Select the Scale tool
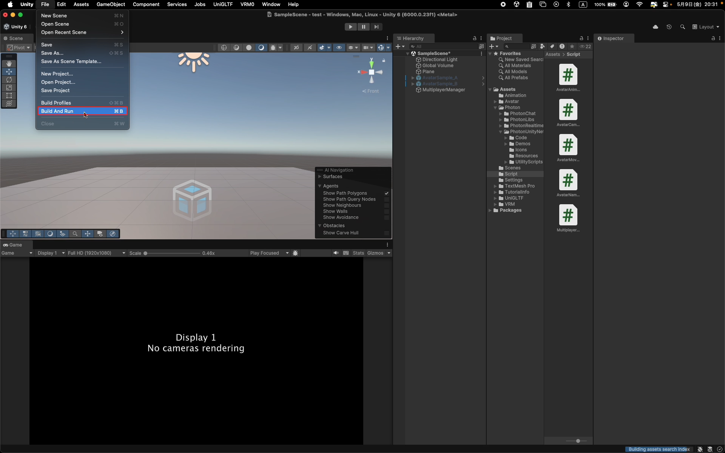725x453 pixels. pyautogui.click(x=9, y=88)
